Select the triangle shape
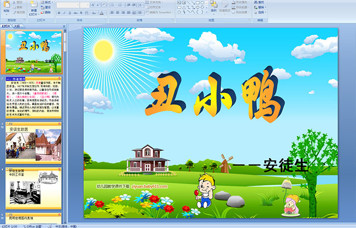Image resolution: width=356 pixels, height=228 pixels. click(x=184, y=7)
